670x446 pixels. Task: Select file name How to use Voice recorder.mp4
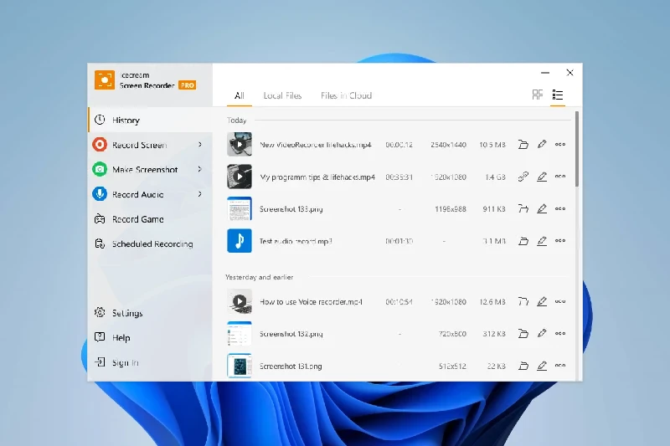[311, 302]
